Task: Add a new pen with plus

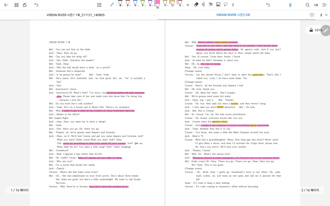Action: coord(188,5)
